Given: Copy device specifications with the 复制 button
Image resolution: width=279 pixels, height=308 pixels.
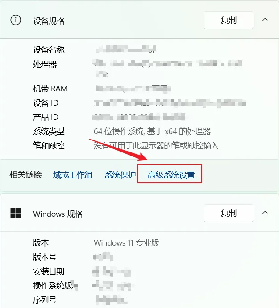Looking at the screenshot, I should click(229, 20).
